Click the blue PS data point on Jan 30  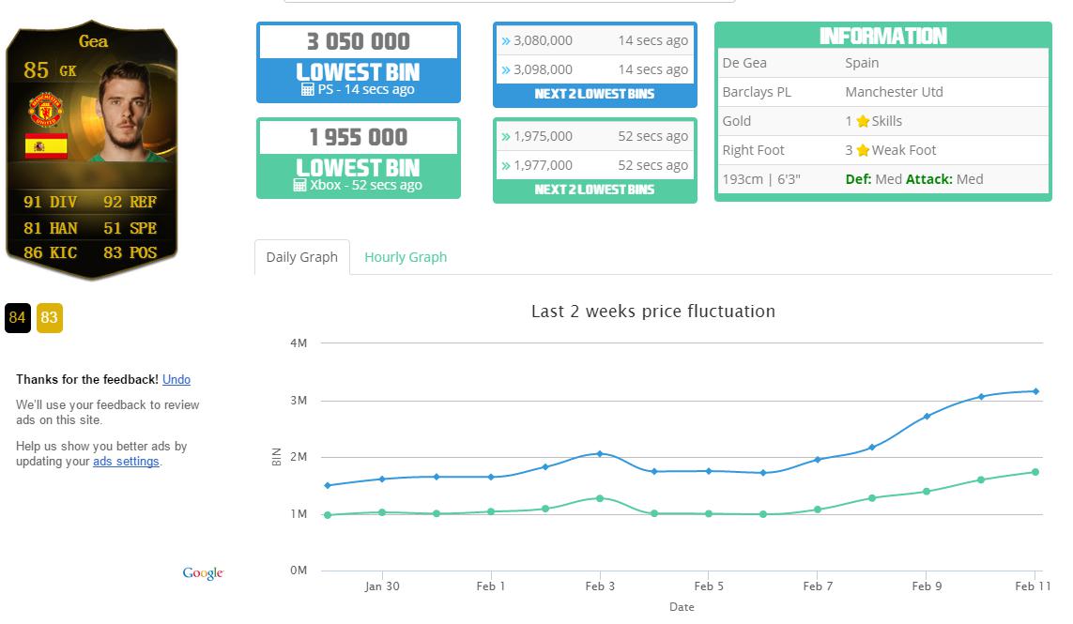[382, 479]
